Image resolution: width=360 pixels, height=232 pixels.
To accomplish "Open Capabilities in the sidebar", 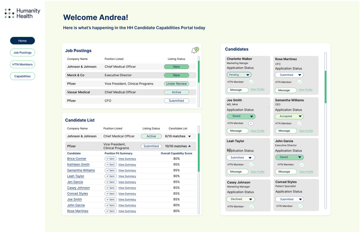I will [x=23, y=77].
